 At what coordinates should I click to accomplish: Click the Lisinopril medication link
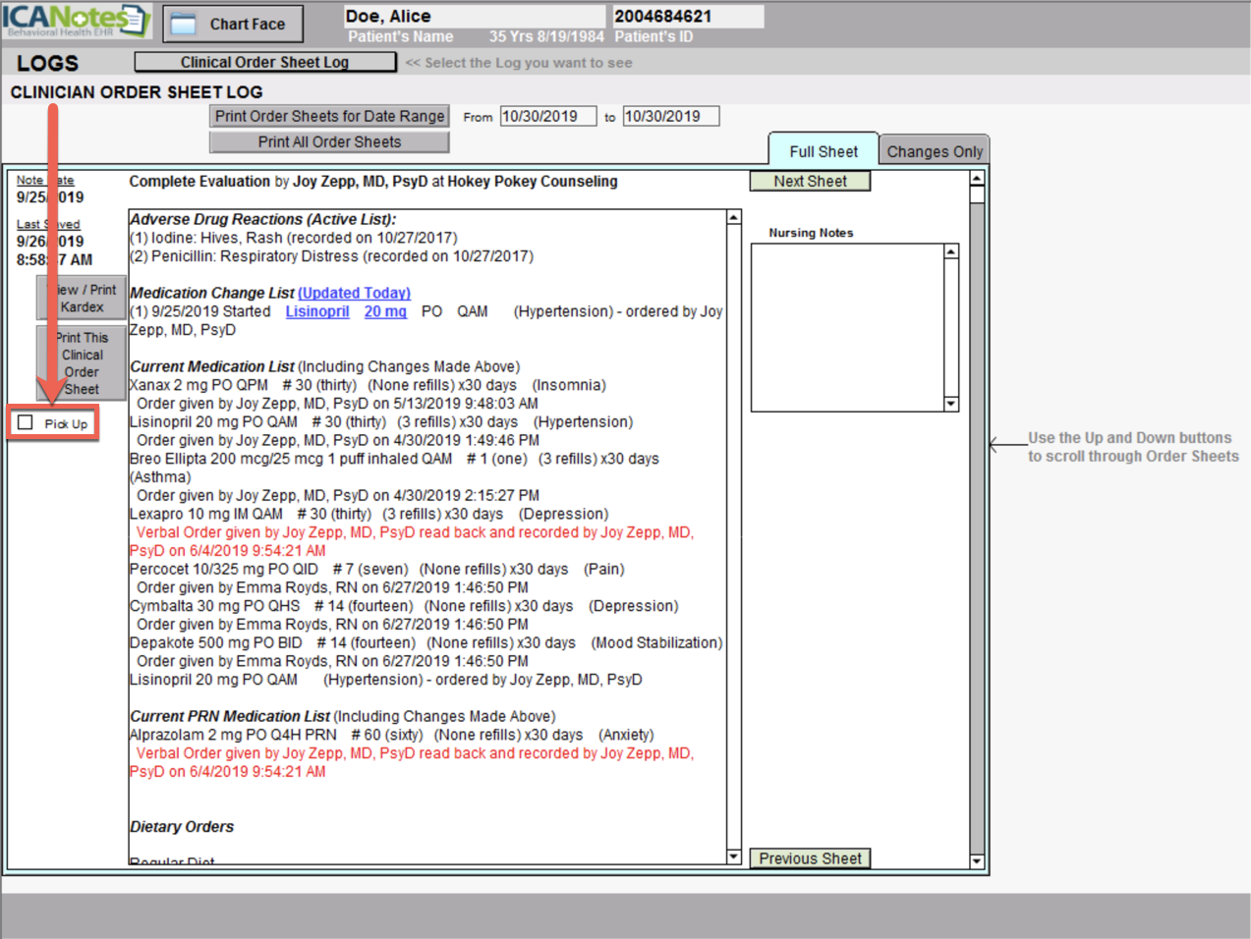pos(316,311)
